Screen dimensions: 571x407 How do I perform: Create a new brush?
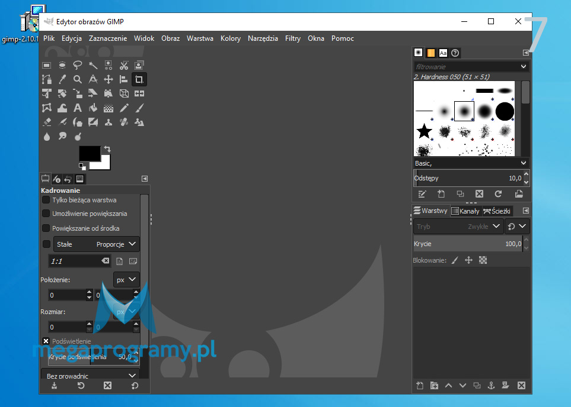click(441, 194)
